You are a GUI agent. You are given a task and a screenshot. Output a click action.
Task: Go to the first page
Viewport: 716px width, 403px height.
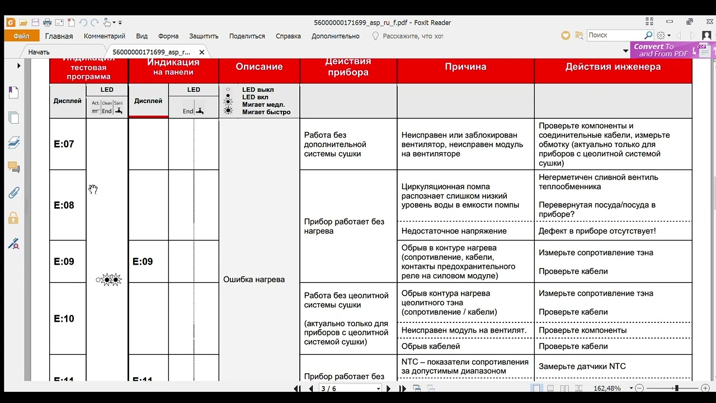pos(298,388)
